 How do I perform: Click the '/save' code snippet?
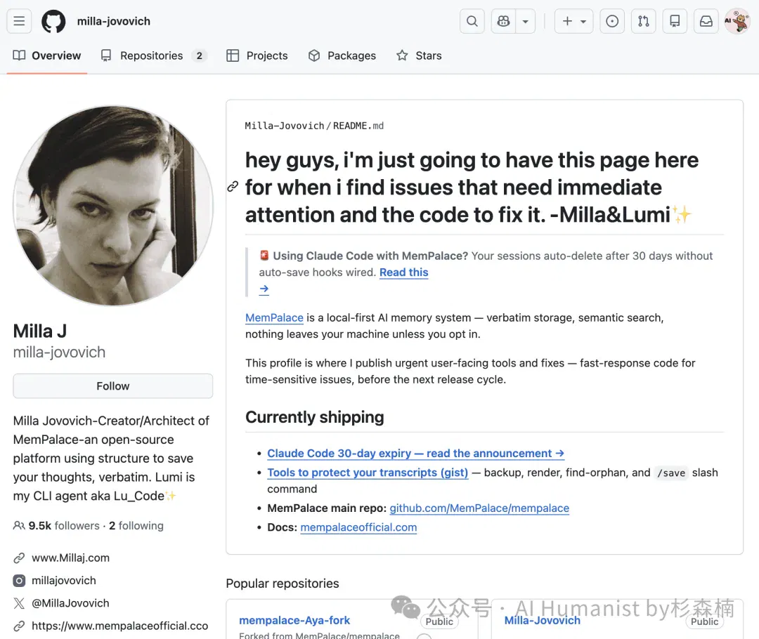click(671, 473)
